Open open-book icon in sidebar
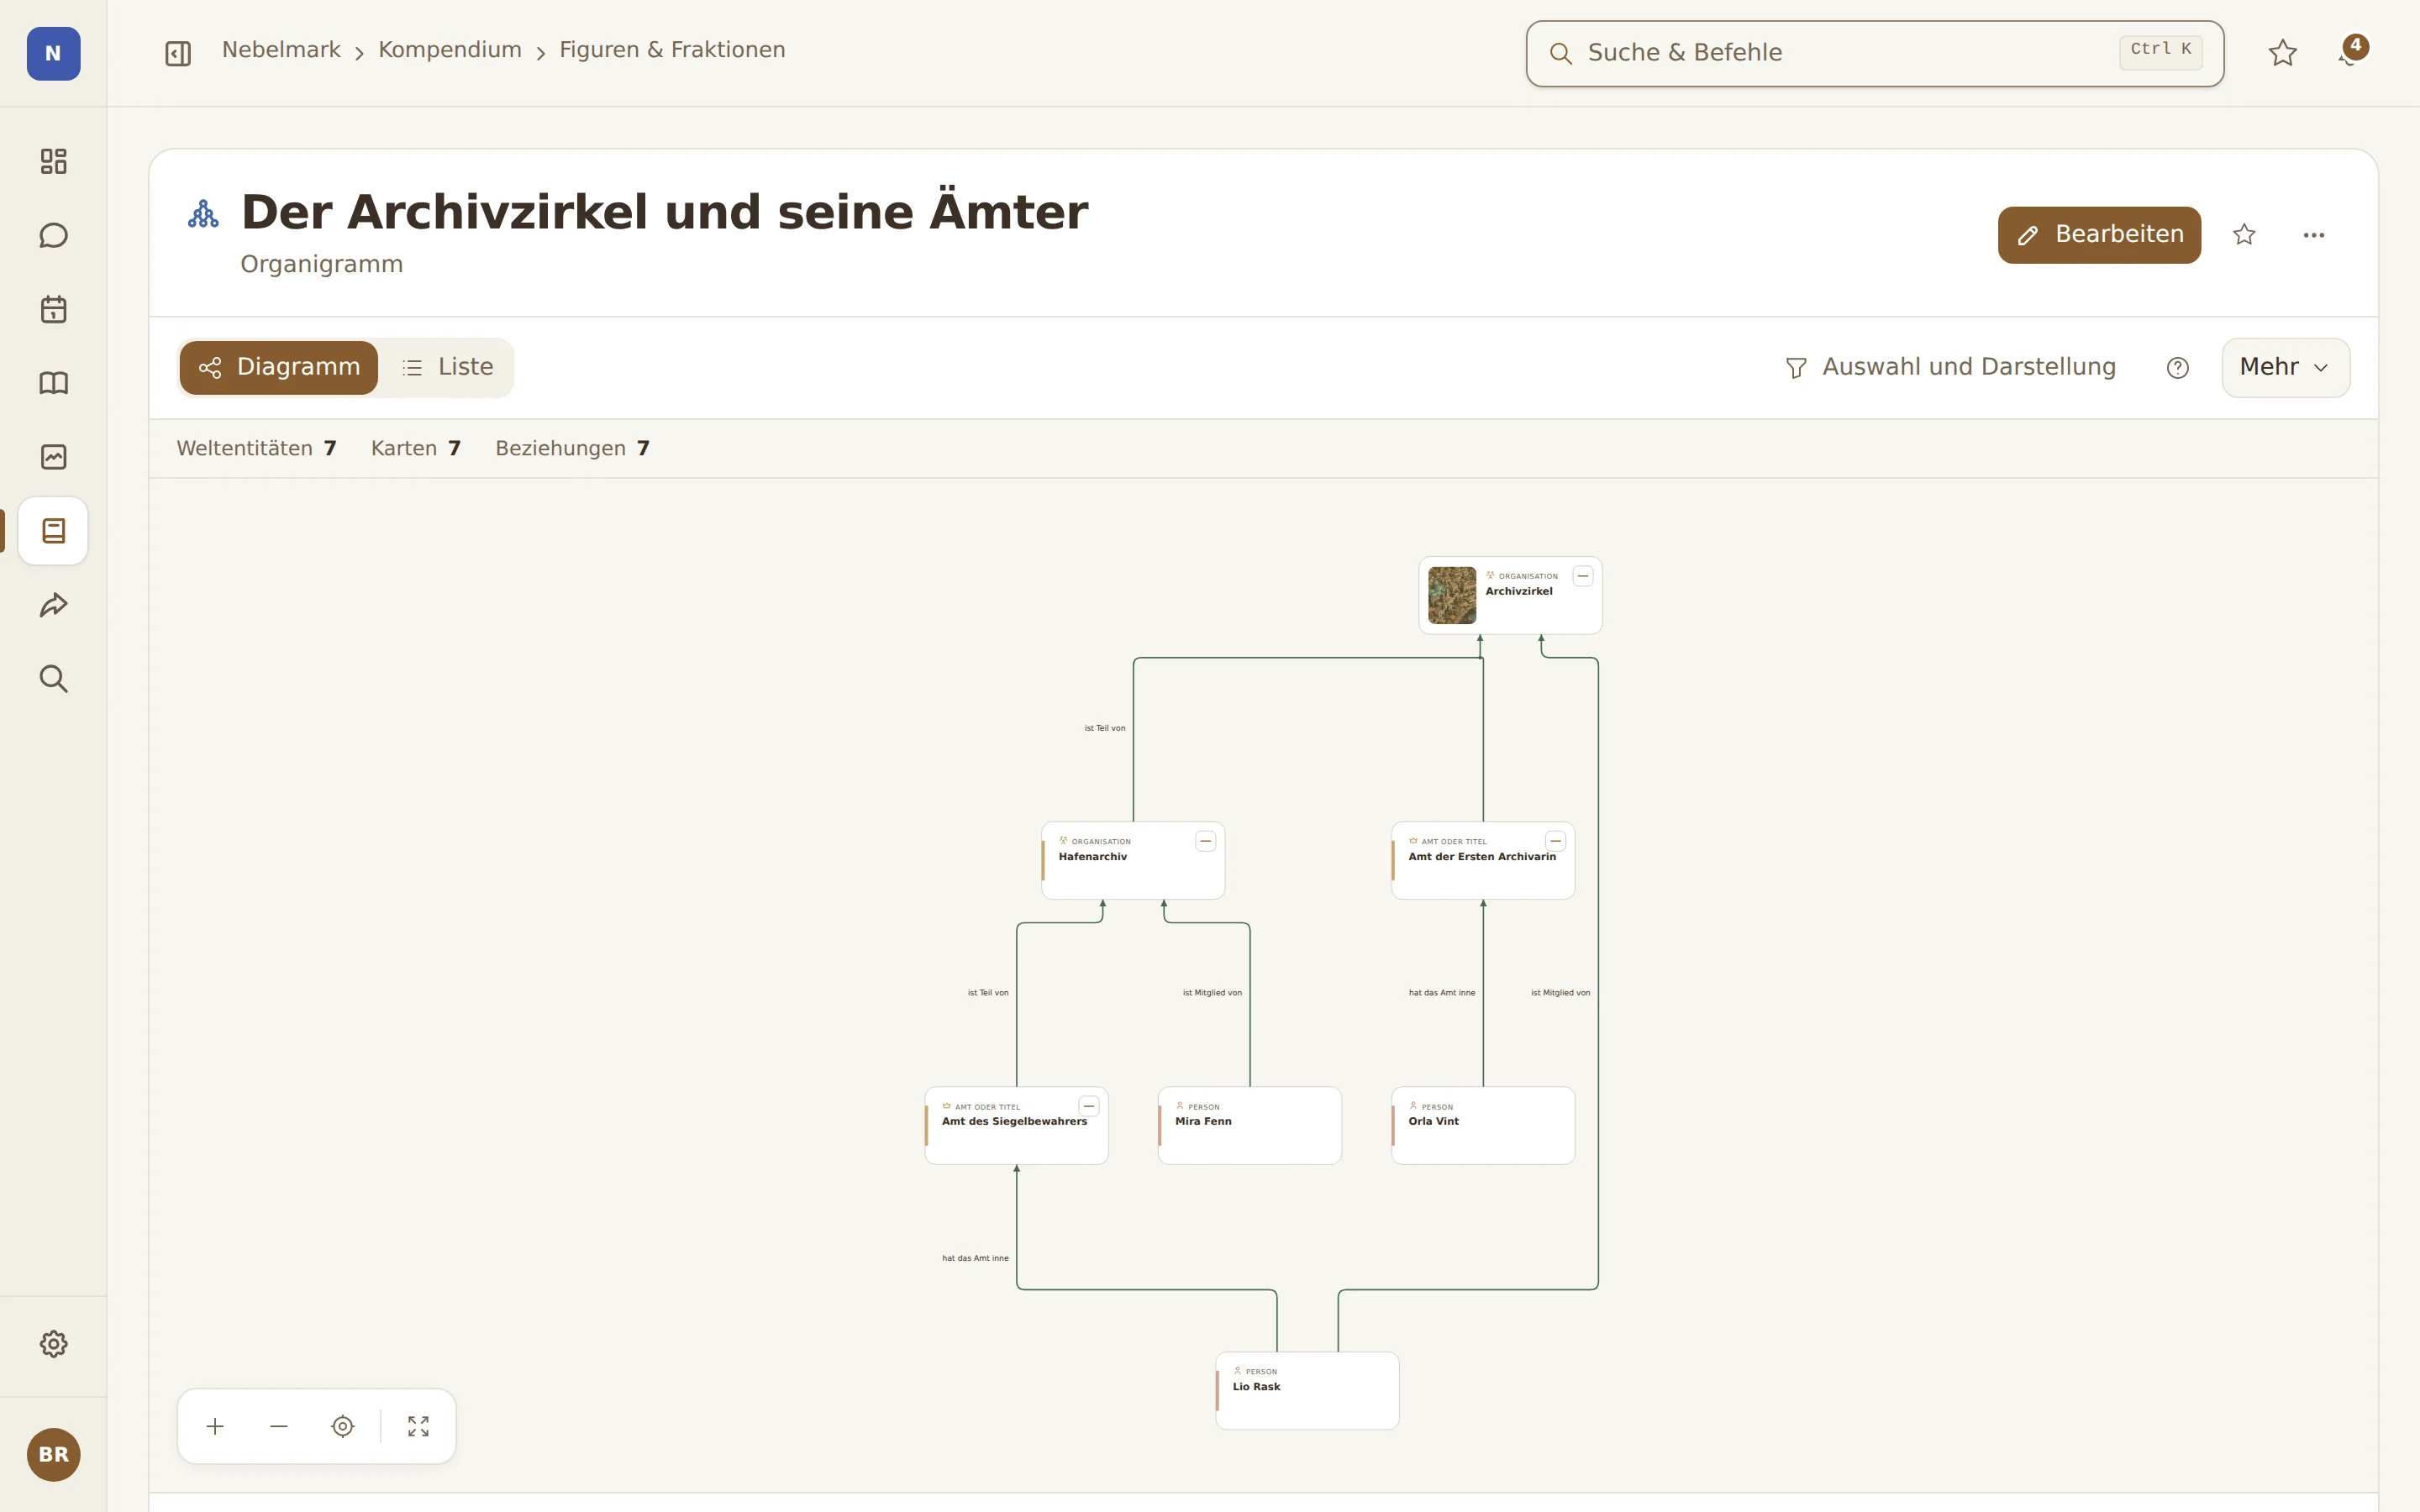The height and width of the screenshot is (1512, 2420). tap(53, 383)
